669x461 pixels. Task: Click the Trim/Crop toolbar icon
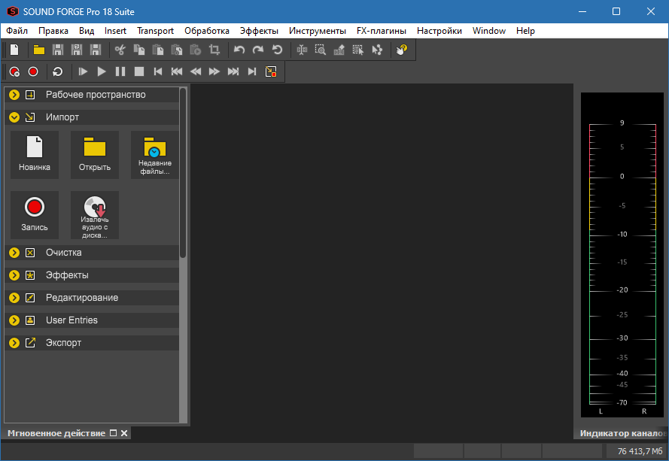tap(214, 50)
